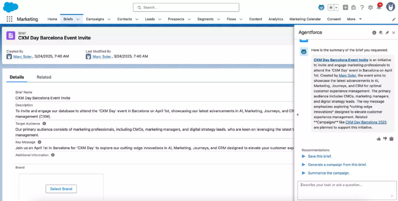Click Last Modified By Marc Soler avatar
The width and height of the screenshot is (398, 201).
88,57
